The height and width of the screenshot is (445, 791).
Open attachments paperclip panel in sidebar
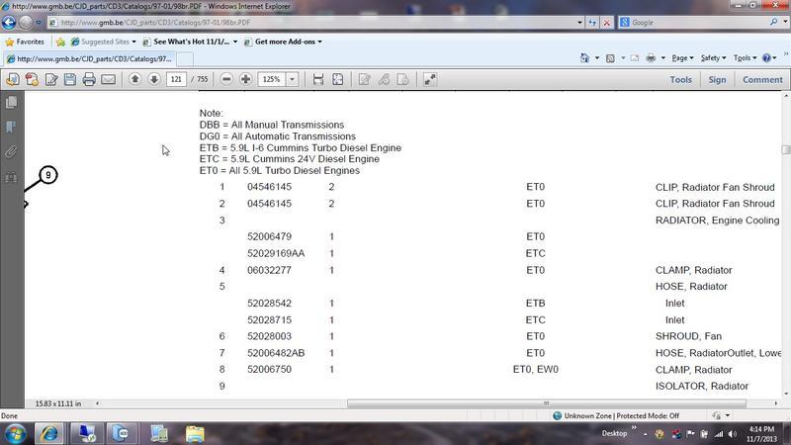[x=11, y=151]
